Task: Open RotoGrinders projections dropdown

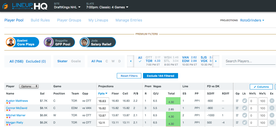Action: (252, 20)
